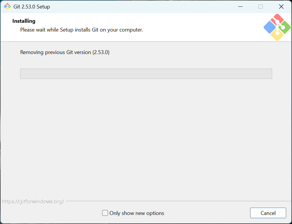Image resolution: width=292 pixels, height=224 pixels.
Task: Minimize the Git Setup window
Action: pos(240,7)
